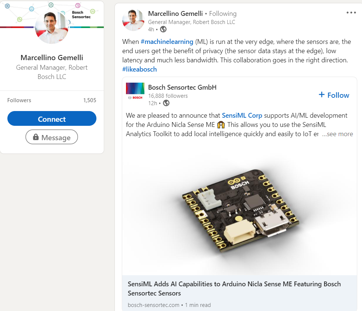
Task: Open the Bosch Sensortec GmbH page name link
Action: [182, 87]
